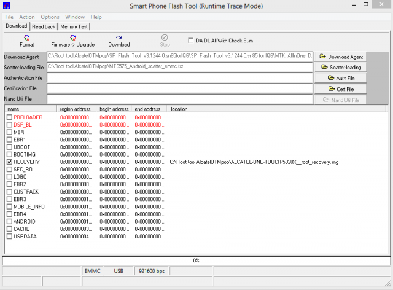Screen dimensions: 393x290
Task: Click the Authentication File input field
Action: click(x=180, y=78)
